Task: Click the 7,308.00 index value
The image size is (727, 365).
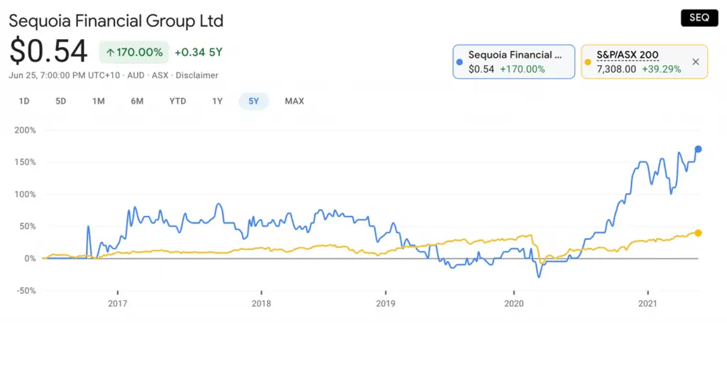Action: pos(616,69)
